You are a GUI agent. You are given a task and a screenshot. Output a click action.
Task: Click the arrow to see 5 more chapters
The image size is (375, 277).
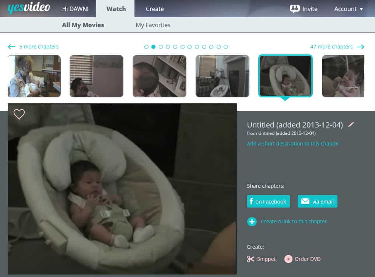pyautogui.click(x=11, y=47)
